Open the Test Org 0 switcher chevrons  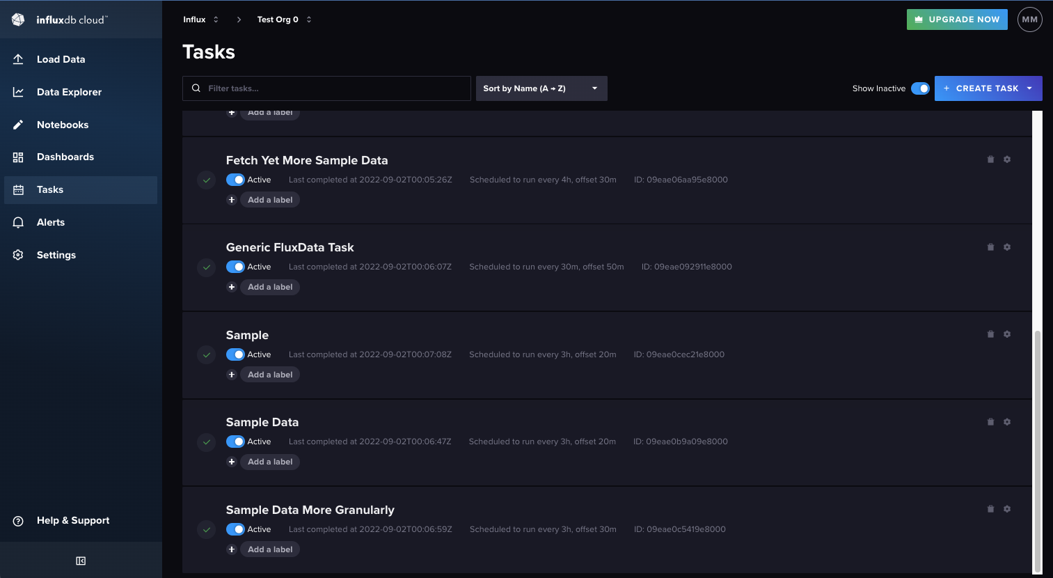click(x=308, y=19)
